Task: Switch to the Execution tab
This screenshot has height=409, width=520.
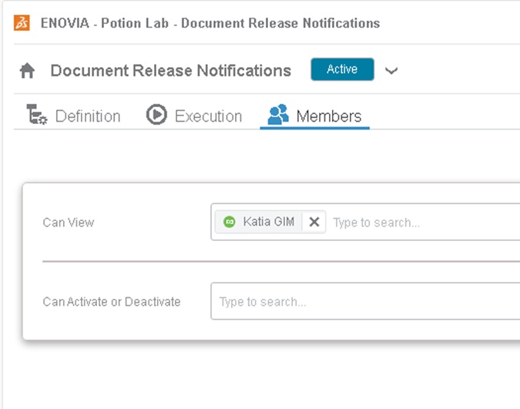Action: click(208, 116)
